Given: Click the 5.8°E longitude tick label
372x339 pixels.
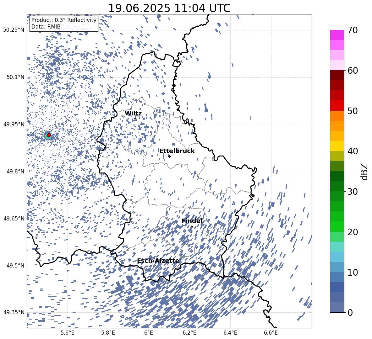Looking at the screenshot, I should coord(108,333).
